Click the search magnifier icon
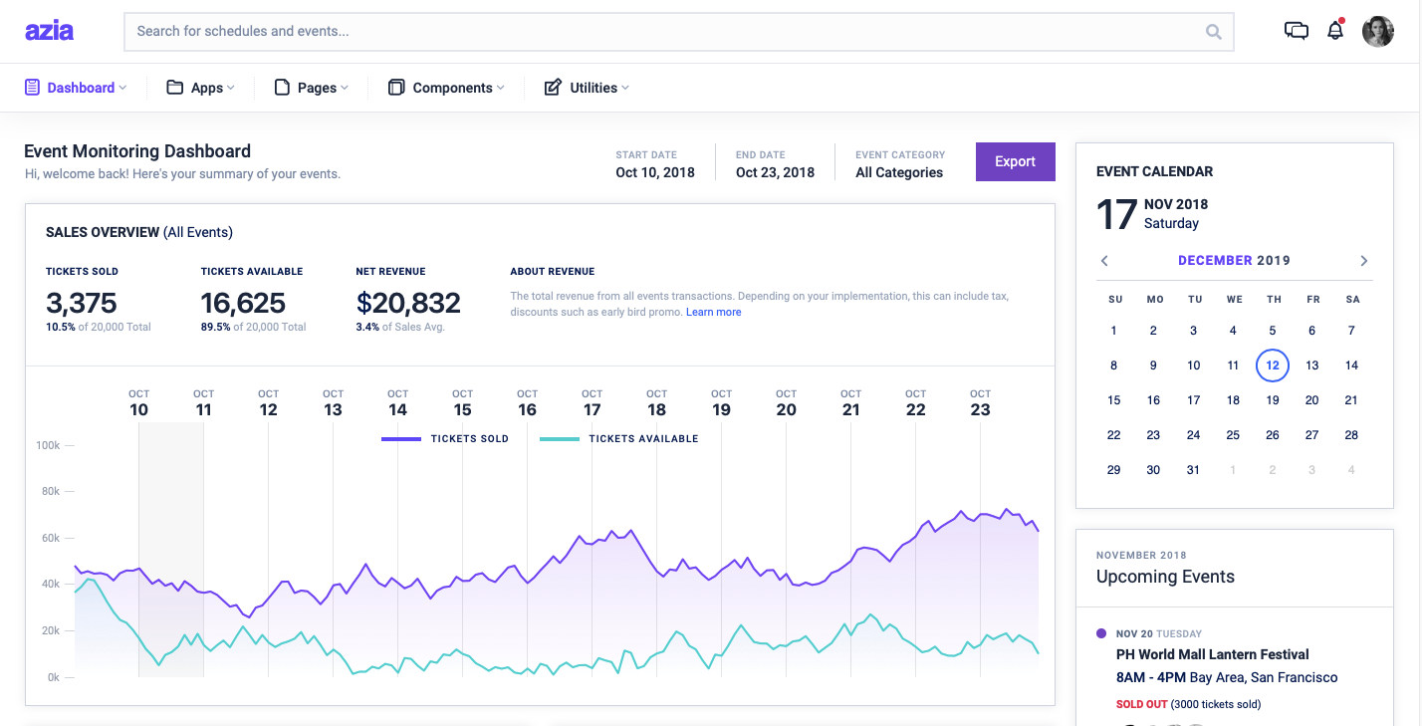Viewport: 1422px width, 726px height. [1213, 32]
